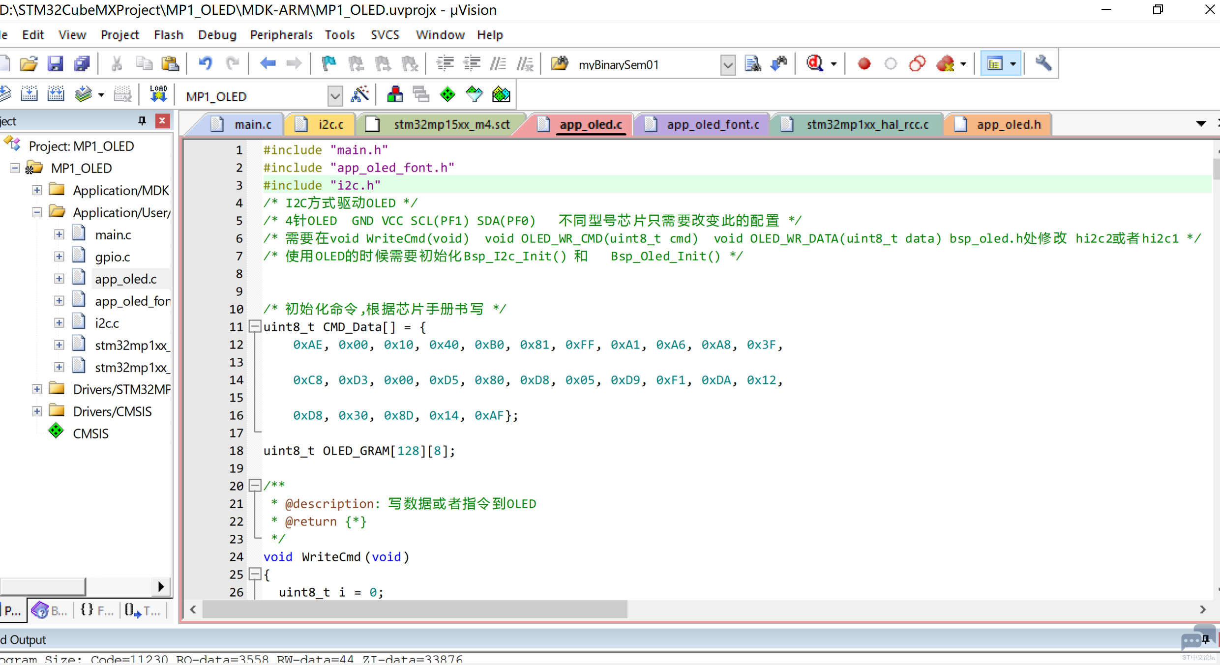Click the Save All icon
The width and height of the screenshot is (1220, 665).
click(x=82, y=64)
